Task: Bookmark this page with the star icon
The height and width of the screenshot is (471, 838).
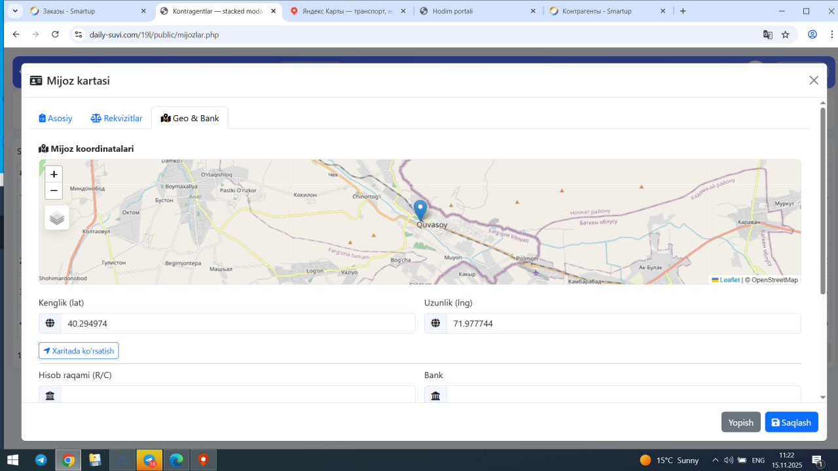Action: pyautogui.click(x=786, y=35)
